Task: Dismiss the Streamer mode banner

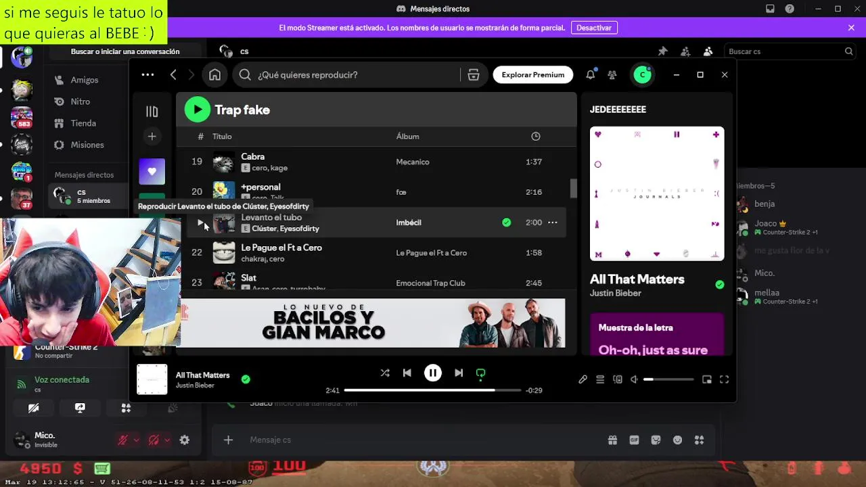Action: click(x=851, y=28)
